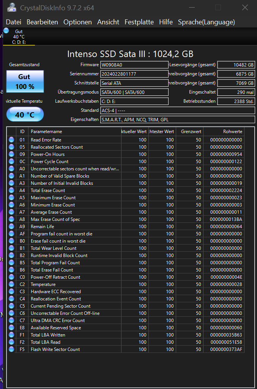Click the value 7069 GB
Screen dimensions: 257x389
(236, 83)
